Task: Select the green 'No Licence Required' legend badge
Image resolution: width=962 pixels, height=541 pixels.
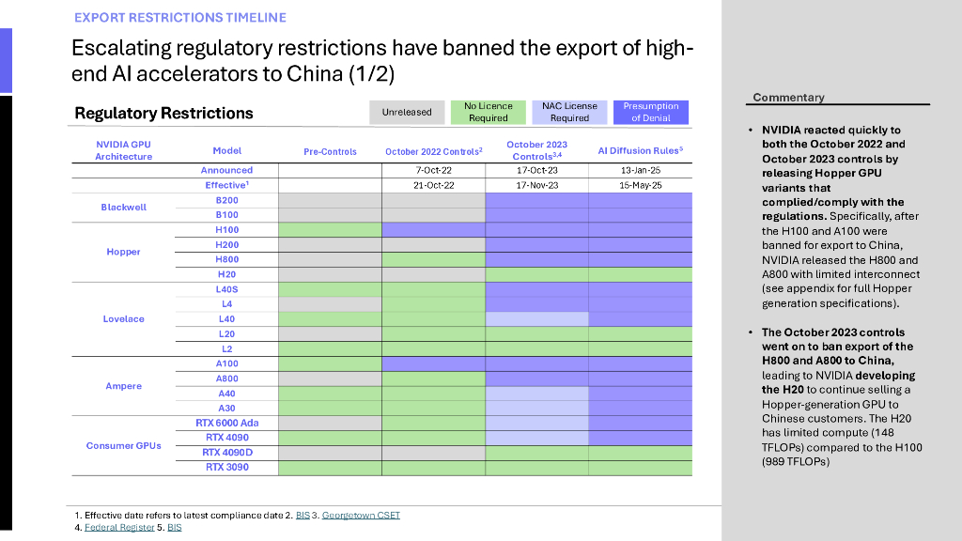Action: coord(488,112)
